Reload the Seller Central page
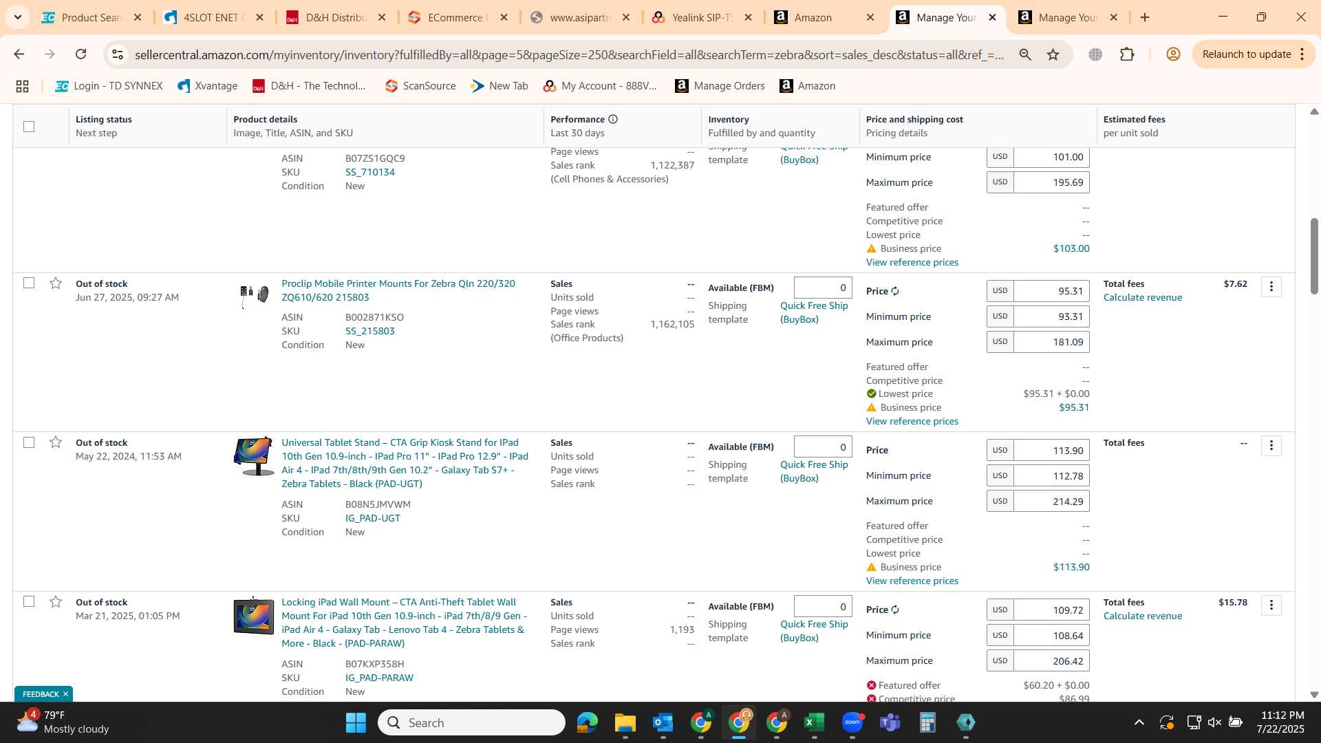Image resolution: width=1321 pixels, height=743 pixels. (80, 54)
